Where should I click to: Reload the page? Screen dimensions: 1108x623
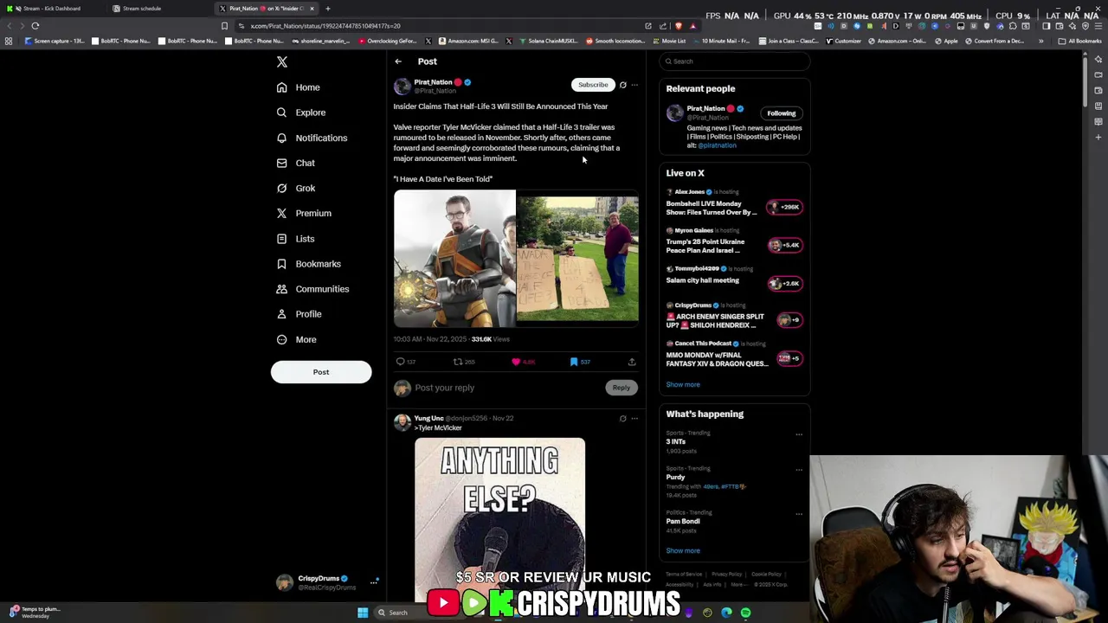[x=35, y=26]
